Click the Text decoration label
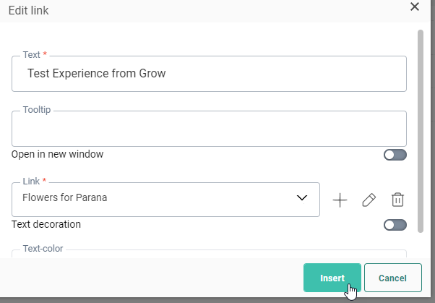The width and height of the screenshot is (435, 303). (x=46, y=224)
